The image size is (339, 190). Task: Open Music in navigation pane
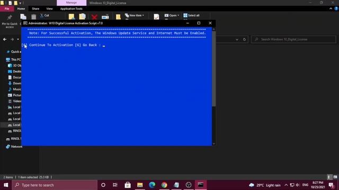(x=14, y=89)
